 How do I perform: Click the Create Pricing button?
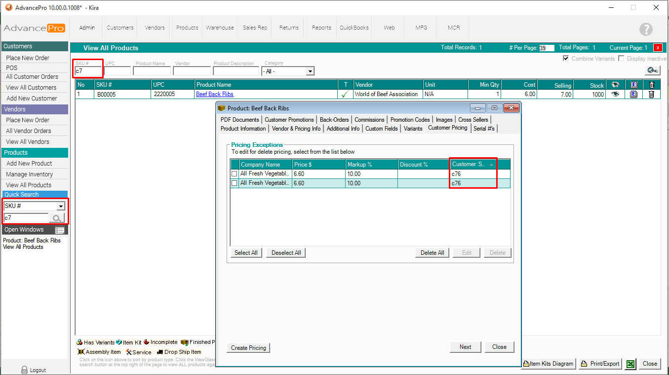tap(248, 348)
